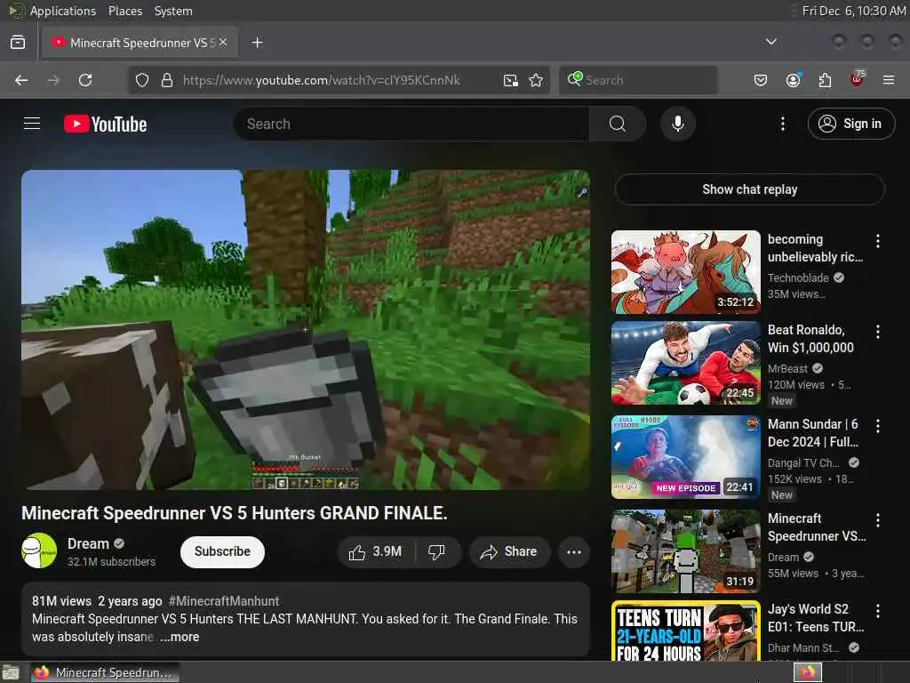Open Beat Ronaldo Win $1,000,000 thumbnail
This screenshot has width=910, height=683.
coord(685,363)
